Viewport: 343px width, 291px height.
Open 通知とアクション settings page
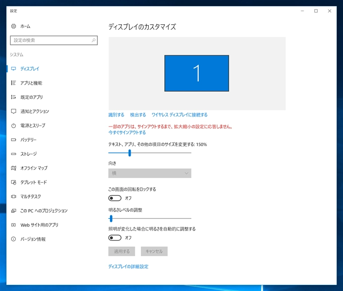(35, 111)
